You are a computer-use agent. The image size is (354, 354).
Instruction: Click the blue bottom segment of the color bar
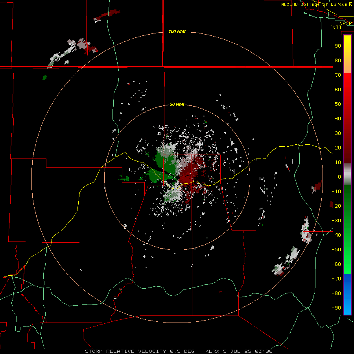point(347,294)
